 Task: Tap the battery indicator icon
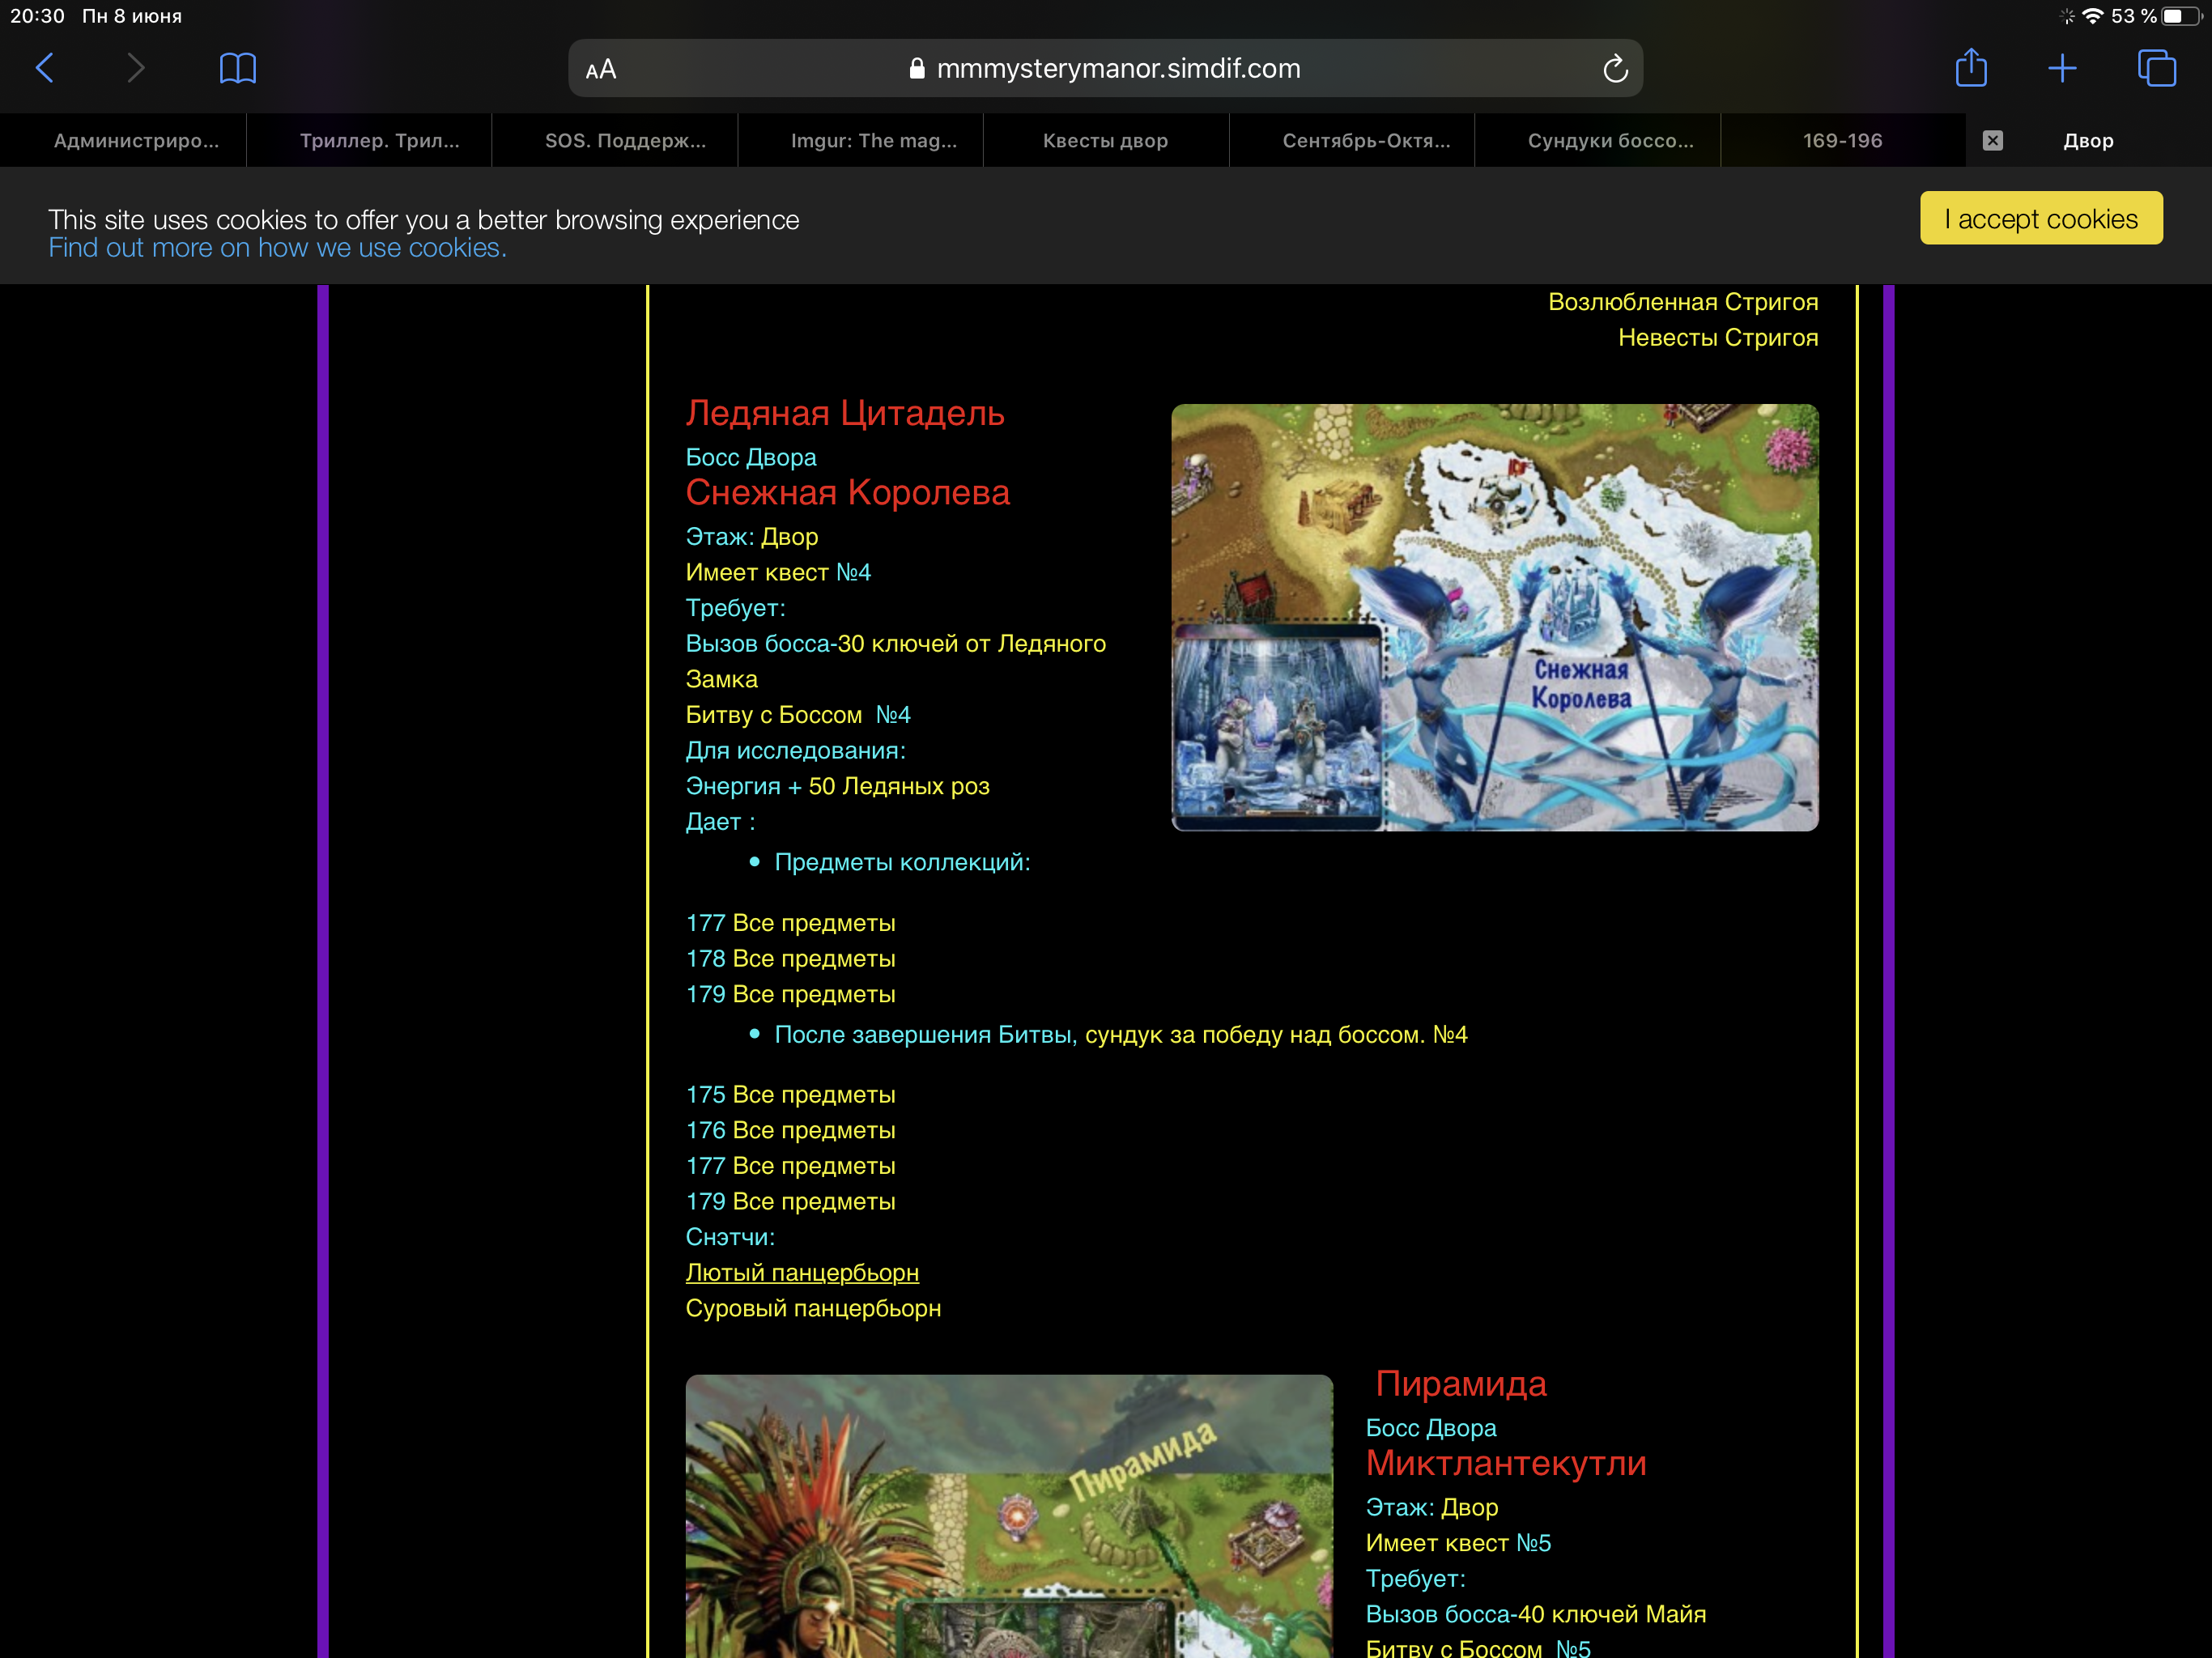pyautogui.click(x=2181, y=16)
